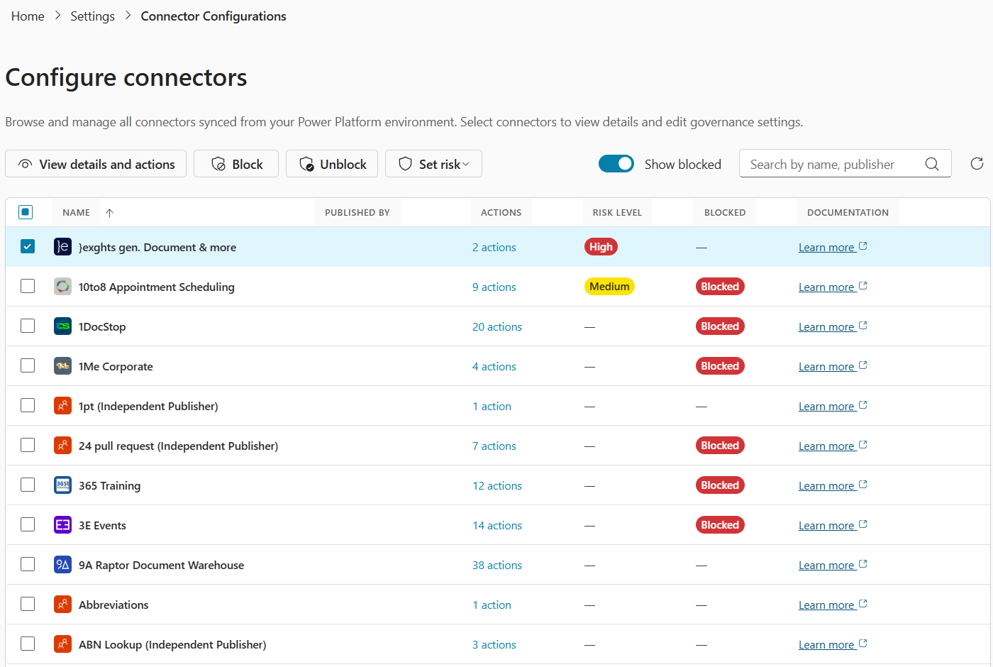
Task: Click the Blocked badge for 1DocStop
Action: (720, 326)
